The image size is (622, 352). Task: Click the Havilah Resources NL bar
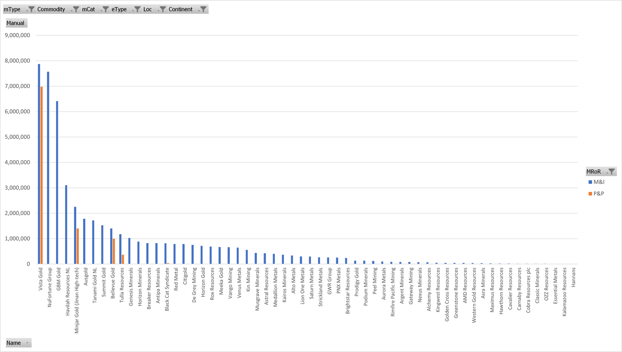pyautogui.click(x=66, y=225)
